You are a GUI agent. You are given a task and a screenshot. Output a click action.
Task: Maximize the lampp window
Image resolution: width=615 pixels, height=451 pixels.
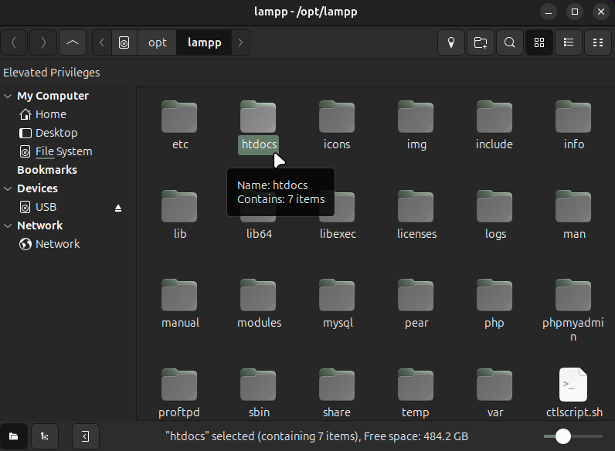[x=575, y=12]
